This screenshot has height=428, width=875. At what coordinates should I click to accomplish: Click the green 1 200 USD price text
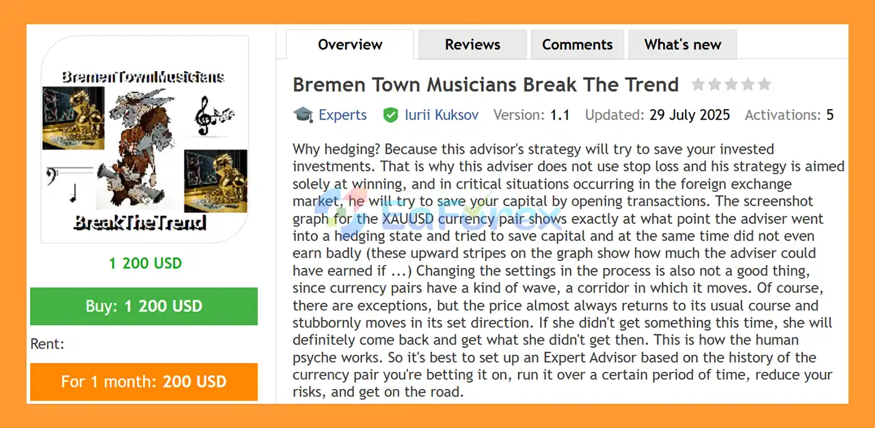coord(145,263)
